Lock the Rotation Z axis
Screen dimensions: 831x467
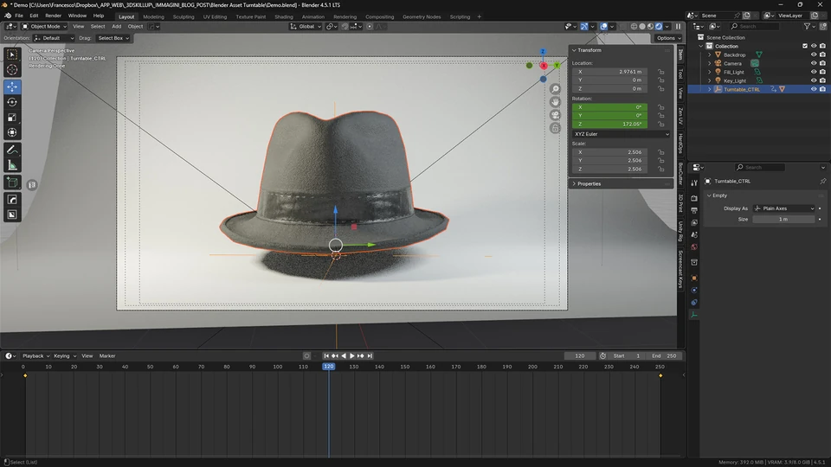click(660, 124)
